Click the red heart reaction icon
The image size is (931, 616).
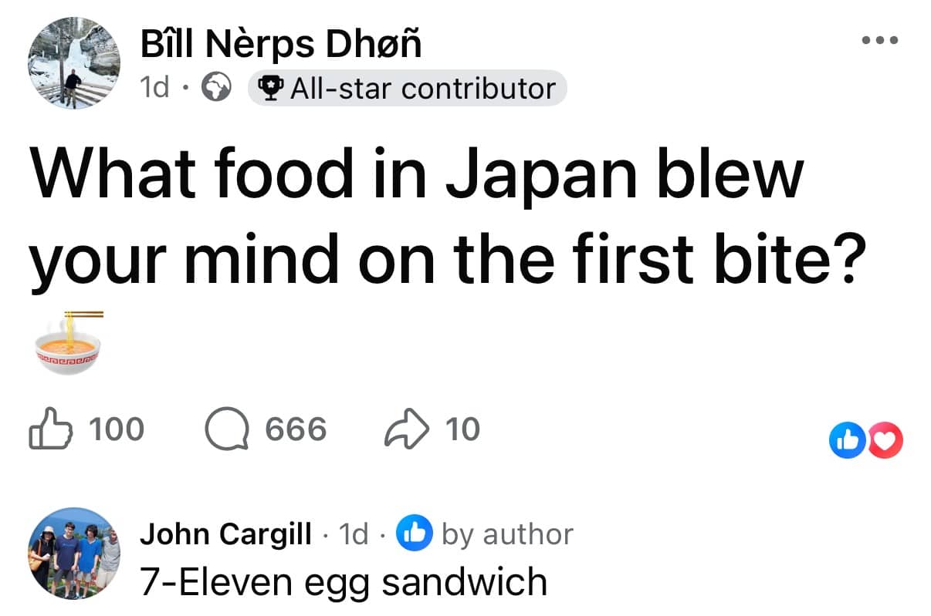[x=885, y=442]
